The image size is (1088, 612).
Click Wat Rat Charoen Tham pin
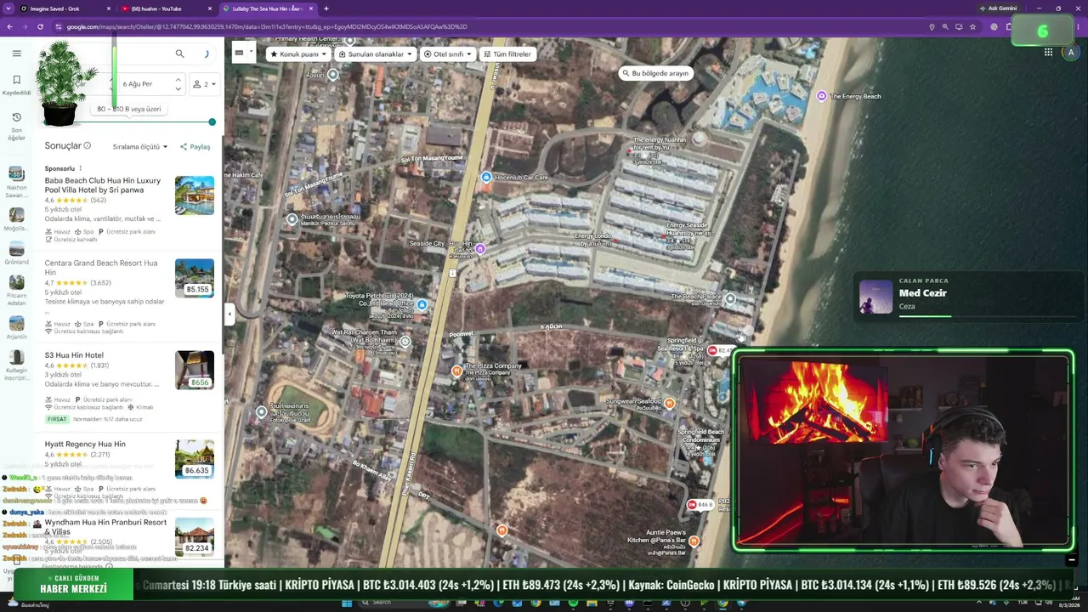pyautogui.click(x=405, y=342)
